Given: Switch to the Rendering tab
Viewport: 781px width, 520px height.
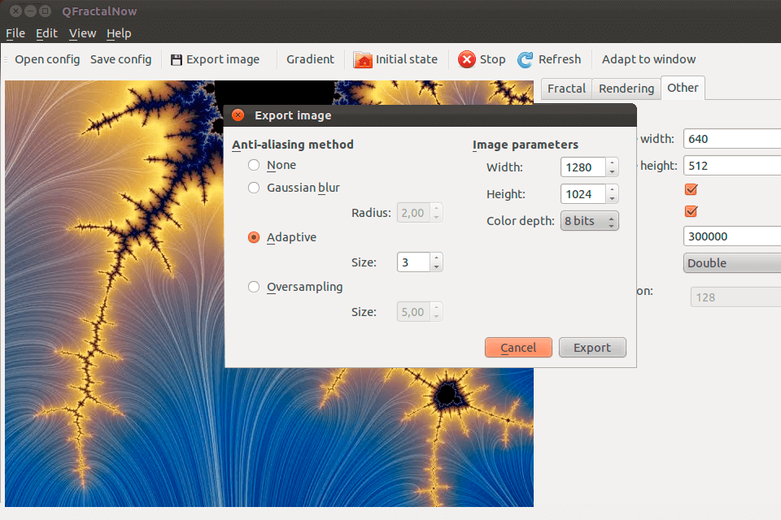Looking at the screenshot, I should [626, 89].
